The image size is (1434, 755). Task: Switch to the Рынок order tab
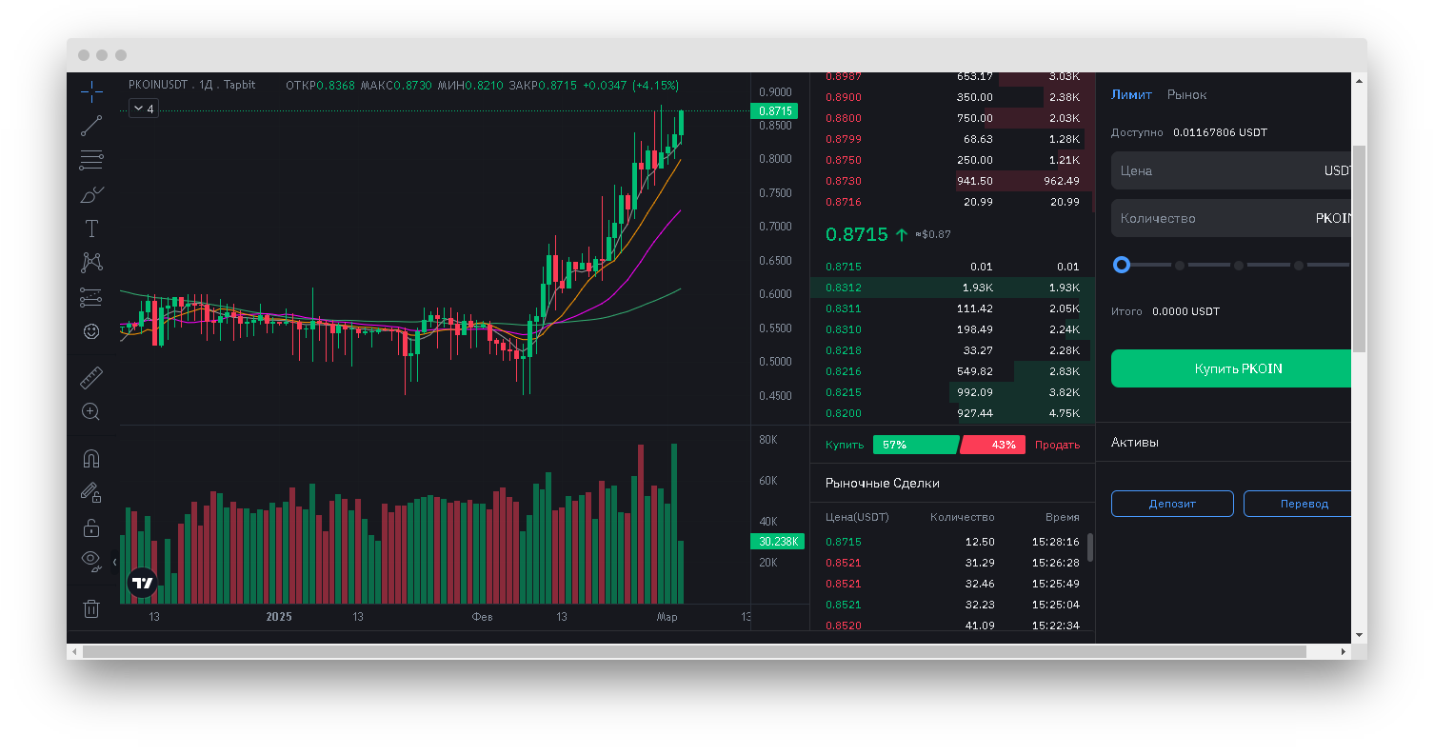1186,94
